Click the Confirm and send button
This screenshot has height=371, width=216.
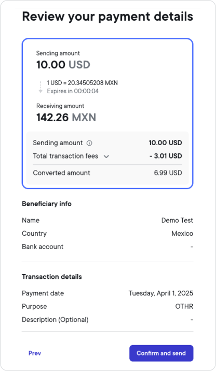pos(161,353)
